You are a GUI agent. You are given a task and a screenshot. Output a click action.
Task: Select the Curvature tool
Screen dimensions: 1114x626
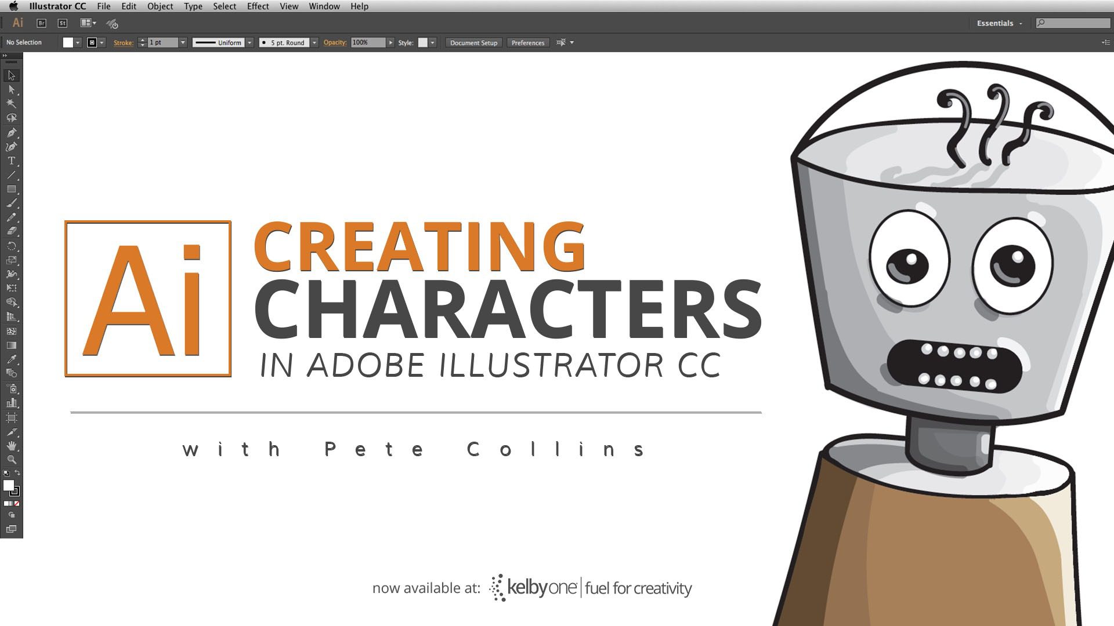click(11, 147)
